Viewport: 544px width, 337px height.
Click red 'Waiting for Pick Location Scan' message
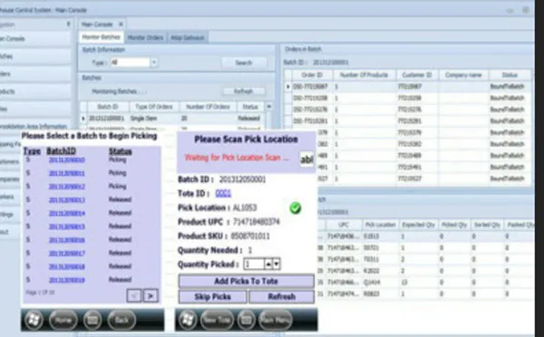237,158
